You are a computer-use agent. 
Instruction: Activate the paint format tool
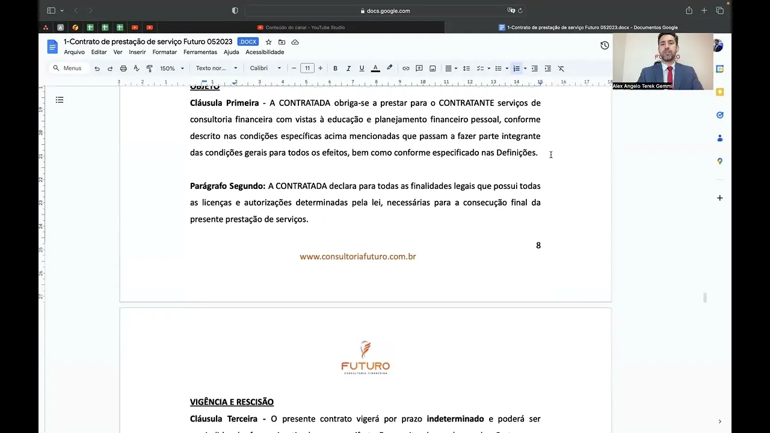pos(150,69)
